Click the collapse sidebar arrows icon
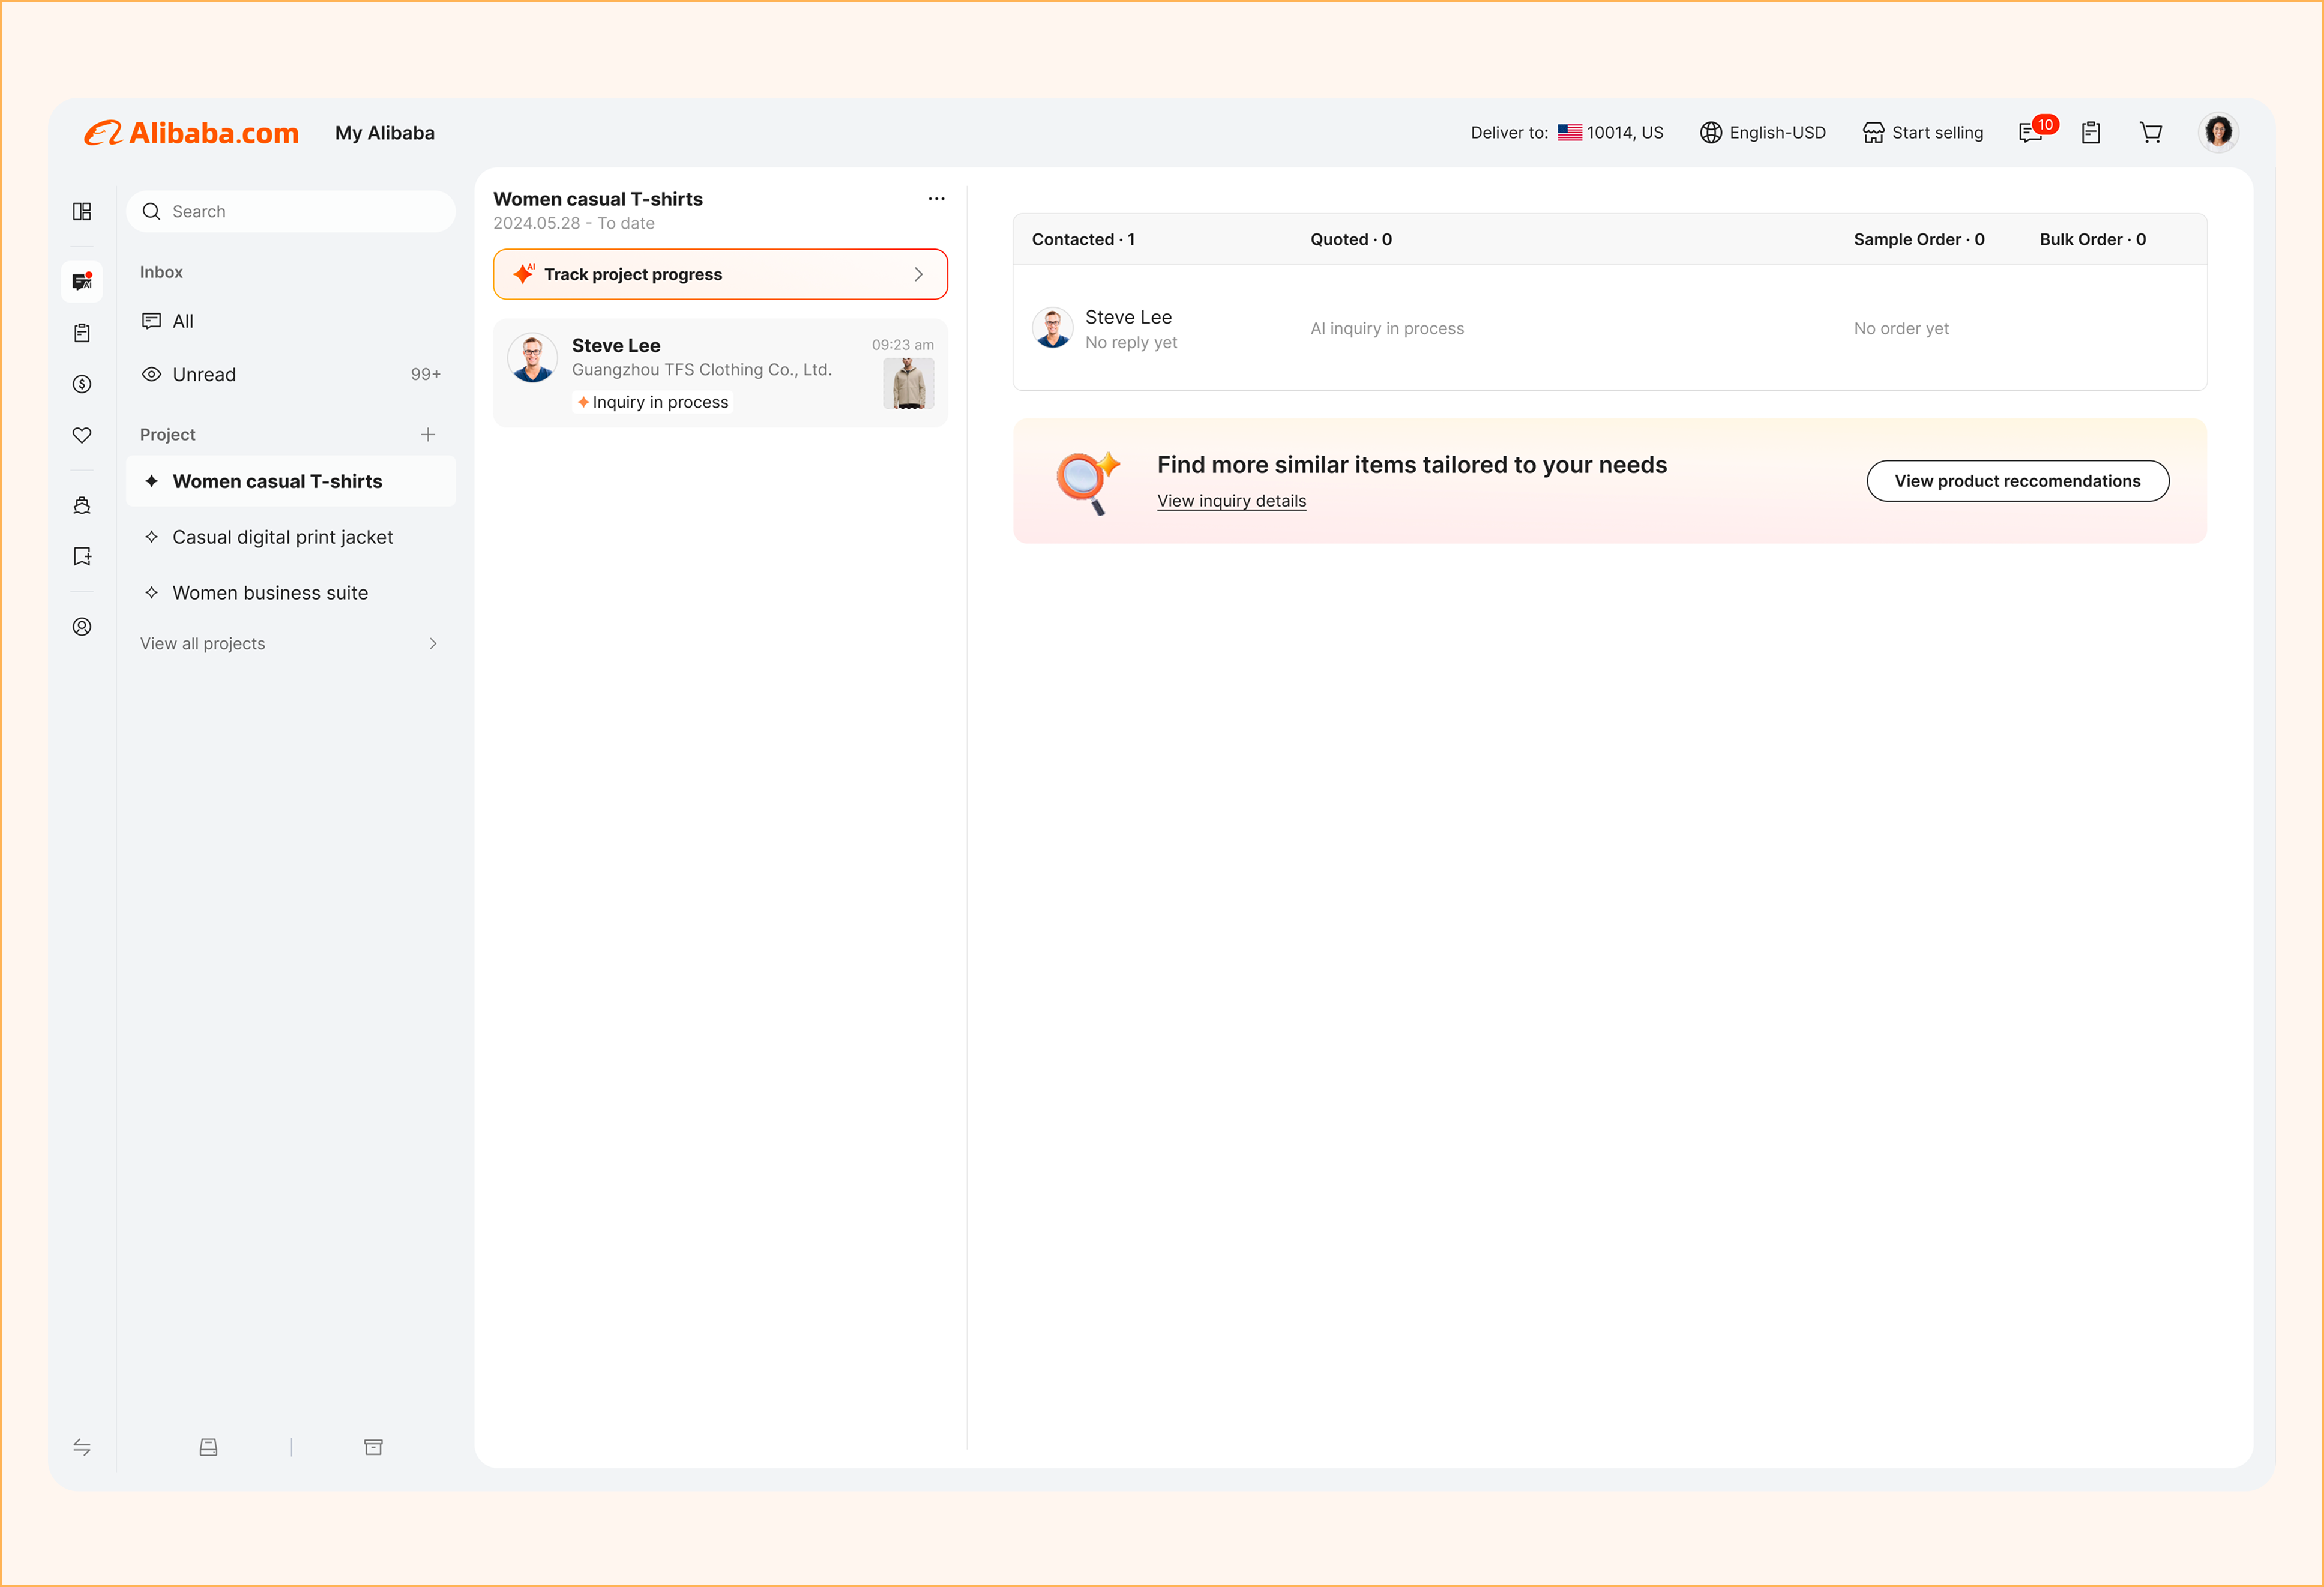 (x=82, y=1447)
